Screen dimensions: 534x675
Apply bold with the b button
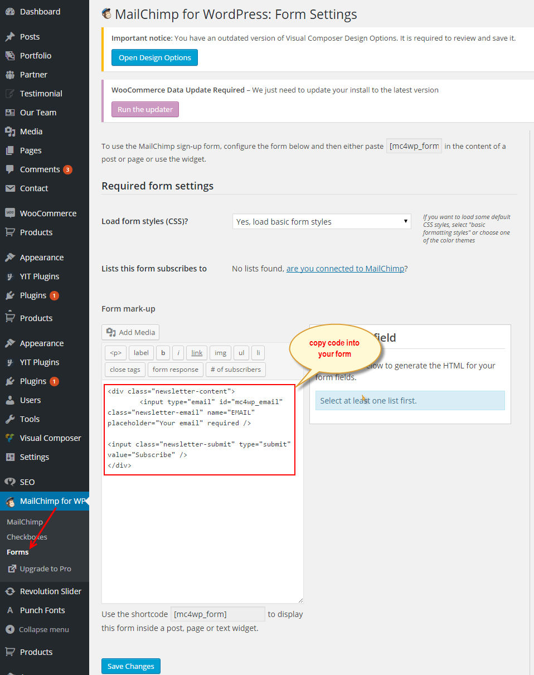pyautogui.click(x=163, y=353)
